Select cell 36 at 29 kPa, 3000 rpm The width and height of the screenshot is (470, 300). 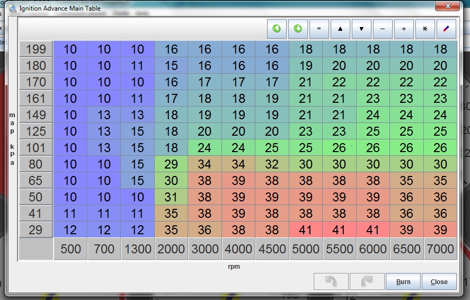(205, 230)
